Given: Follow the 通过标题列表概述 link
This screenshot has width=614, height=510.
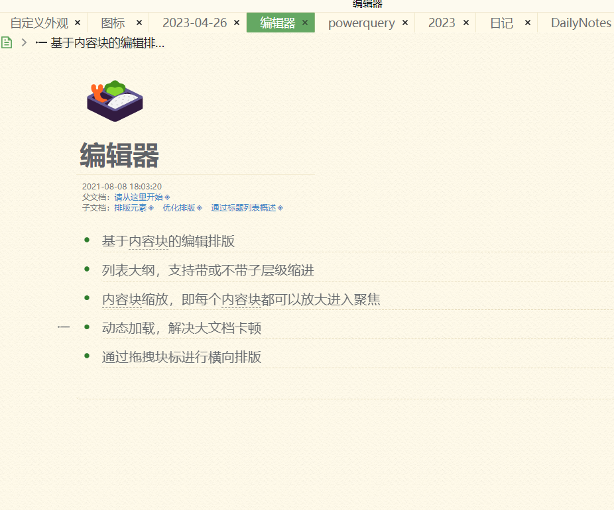Looking at the screenshot, I should (x=243, y=208).
